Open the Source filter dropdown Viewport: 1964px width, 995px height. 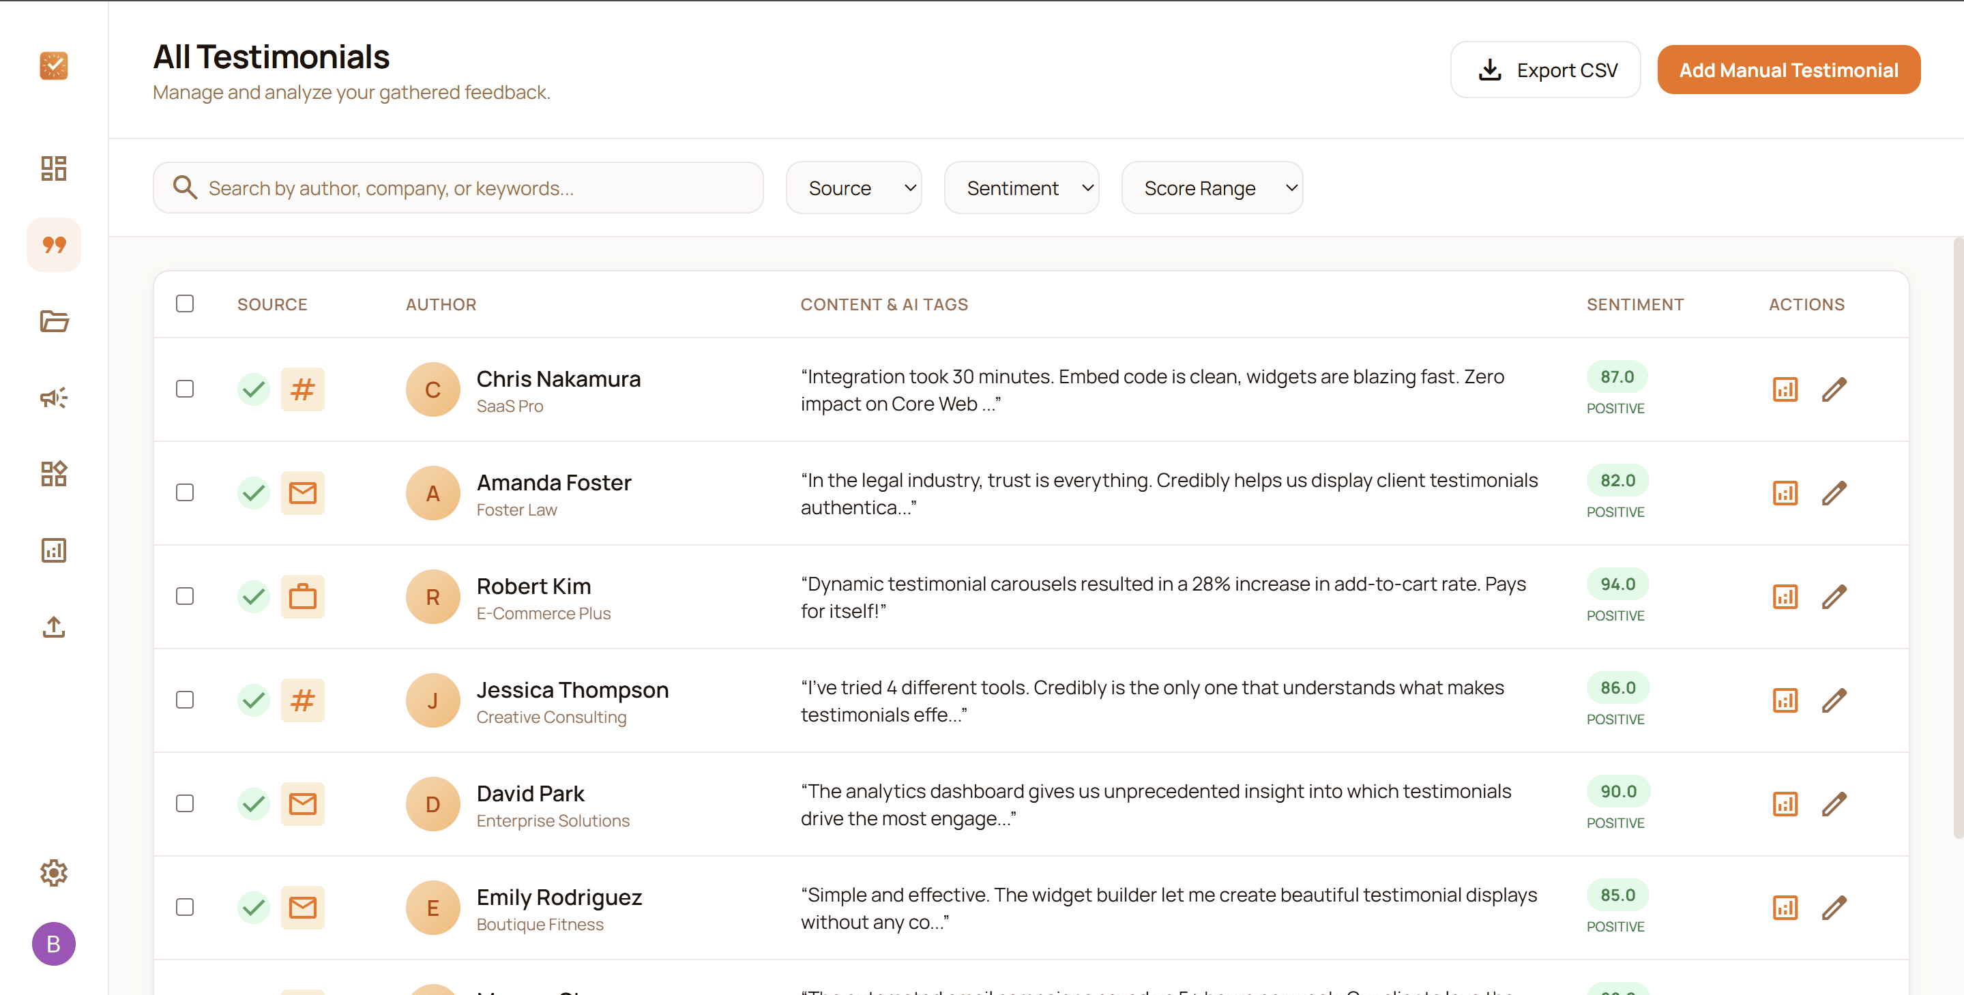(x=854, y=188)
